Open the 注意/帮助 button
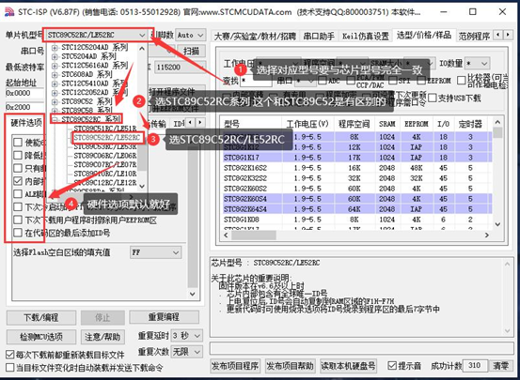 pyautogui.click(x=102, y=337)
